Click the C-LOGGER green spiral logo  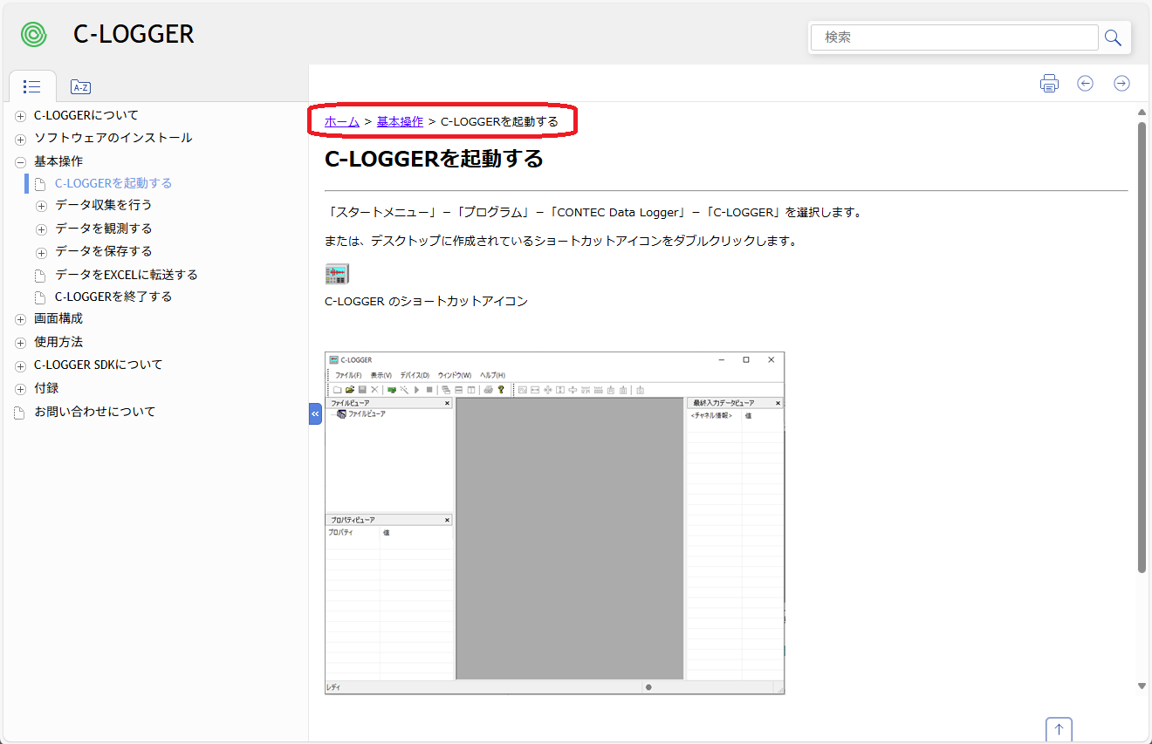tap(34, 35)
